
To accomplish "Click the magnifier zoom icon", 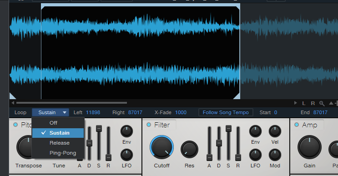I will pyautogui.click(x=322, y=103).
